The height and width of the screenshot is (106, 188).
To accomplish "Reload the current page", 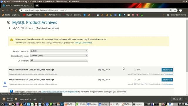I will coord(12,11).
